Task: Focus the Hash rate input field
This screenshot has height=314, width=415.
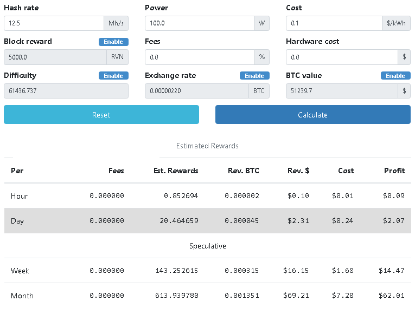Action: click(54, 23)
